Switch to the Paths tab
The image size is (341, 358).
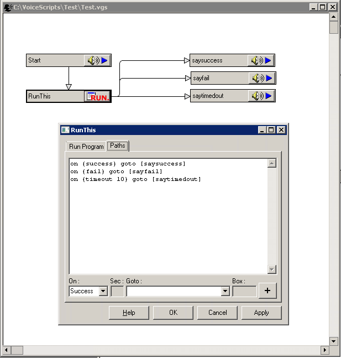point(118,146)
